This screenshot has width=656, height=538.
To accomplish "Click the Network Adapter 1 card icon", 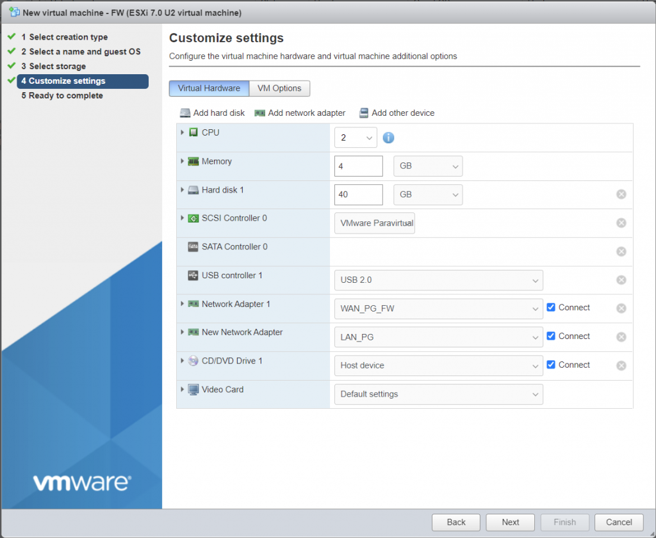I will click(x=193, y=304).
